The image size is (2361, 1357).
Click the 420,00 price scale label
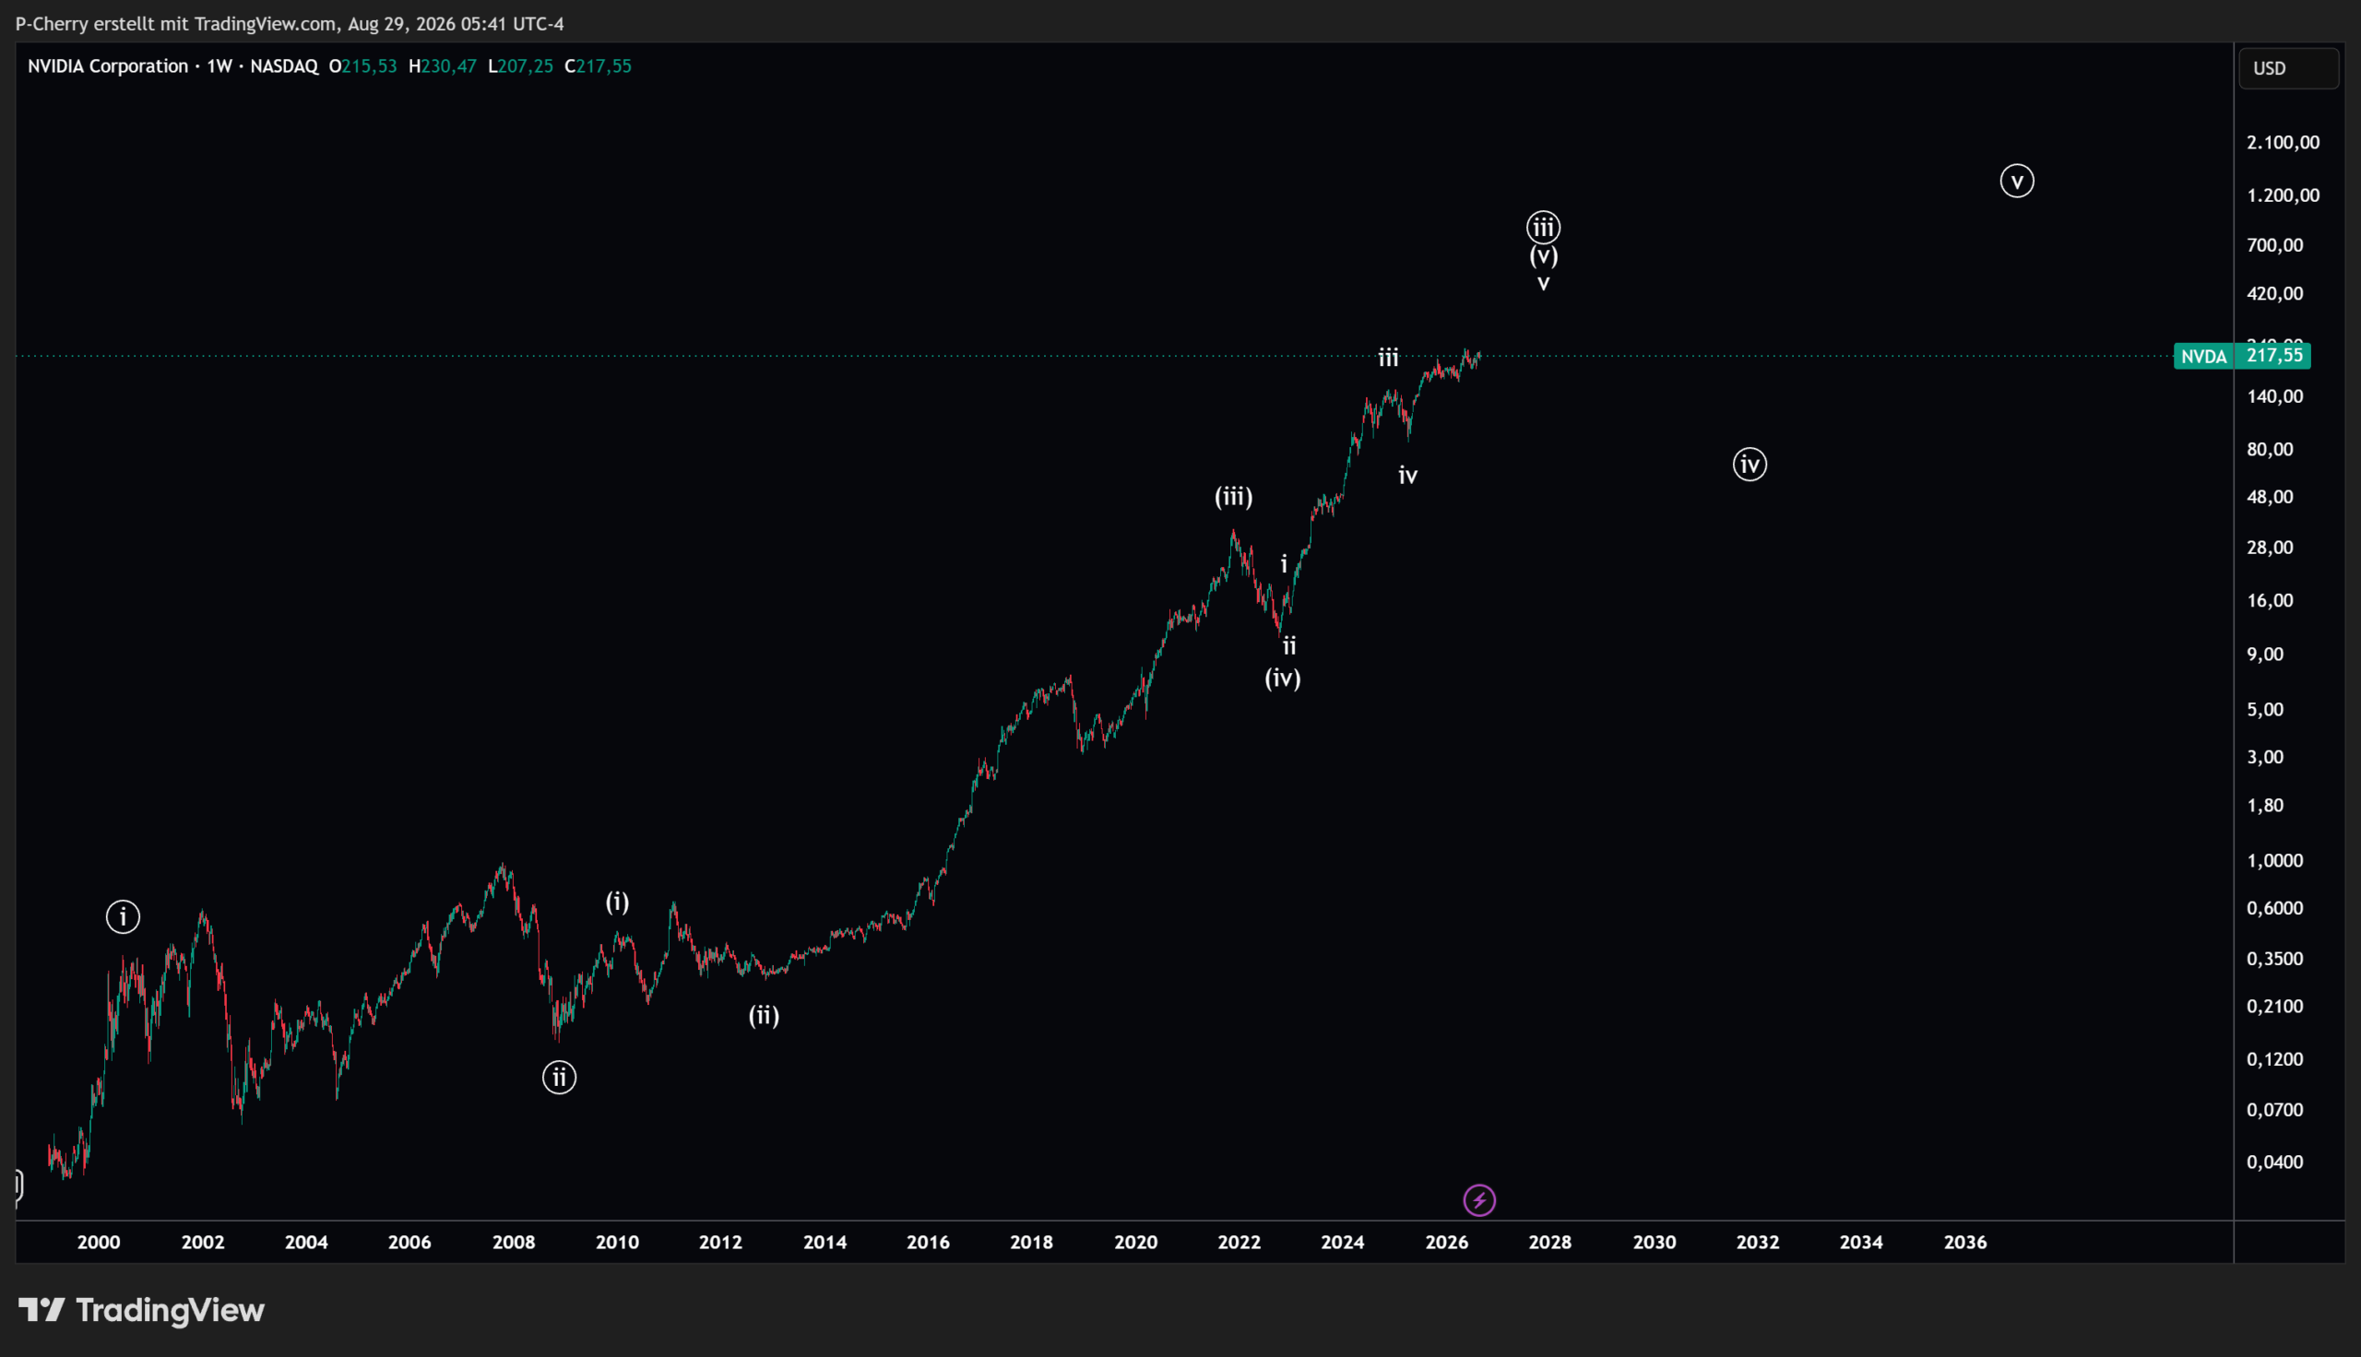click(2275, 293)
